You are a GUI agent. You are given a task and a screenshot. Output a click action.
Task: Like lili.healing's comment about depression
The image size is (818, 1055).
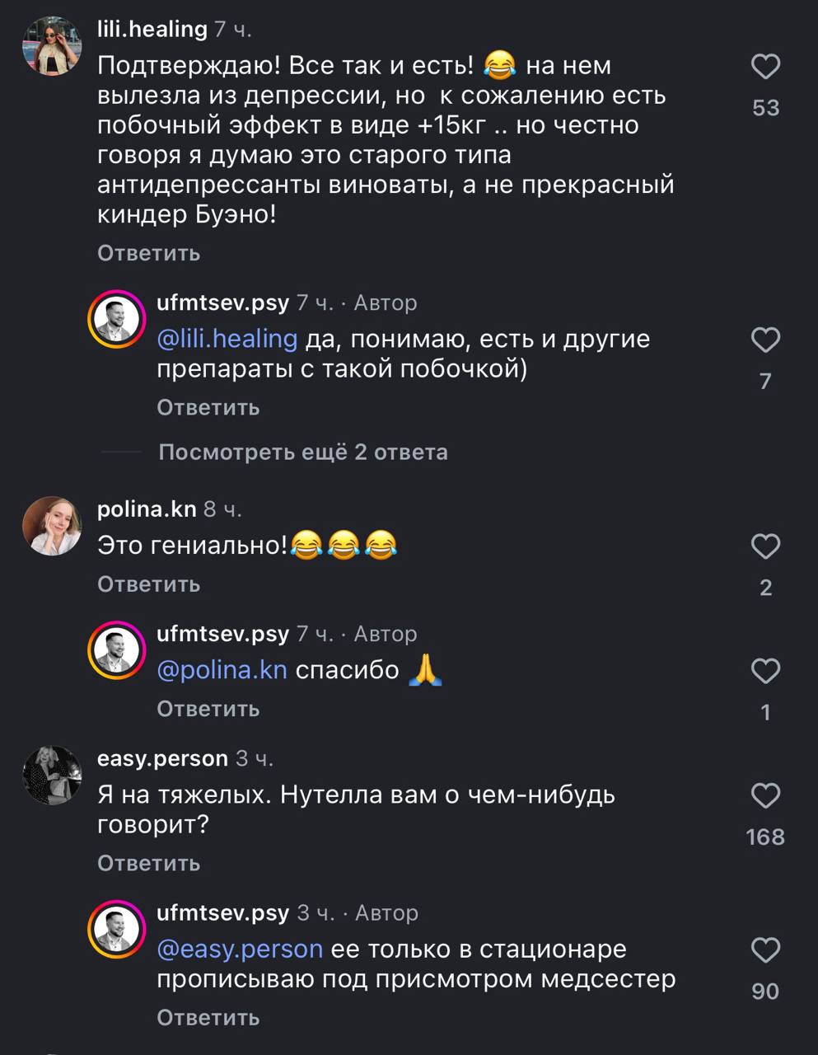point(765,67)
